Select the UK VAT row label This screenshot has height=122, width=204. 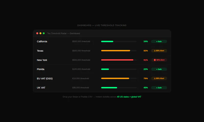click(41, 88)
